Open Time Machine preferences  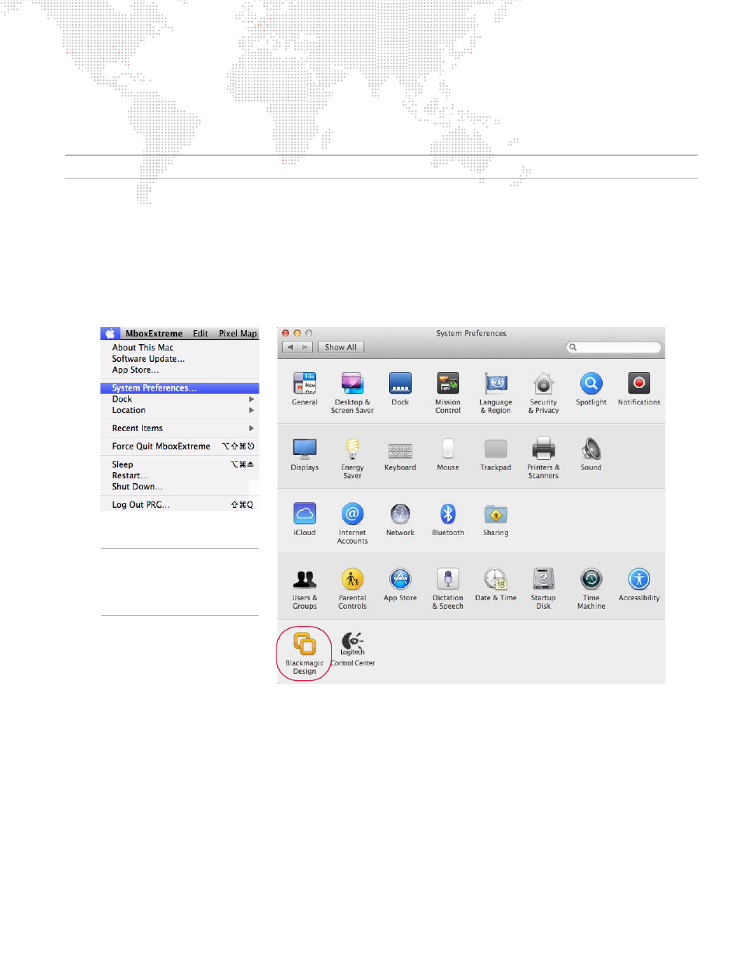coord(591,589)
